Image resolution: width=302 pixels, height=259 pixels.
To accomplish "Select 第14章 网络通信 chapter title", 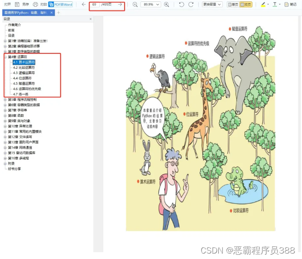I will click(x=20, y=148).
